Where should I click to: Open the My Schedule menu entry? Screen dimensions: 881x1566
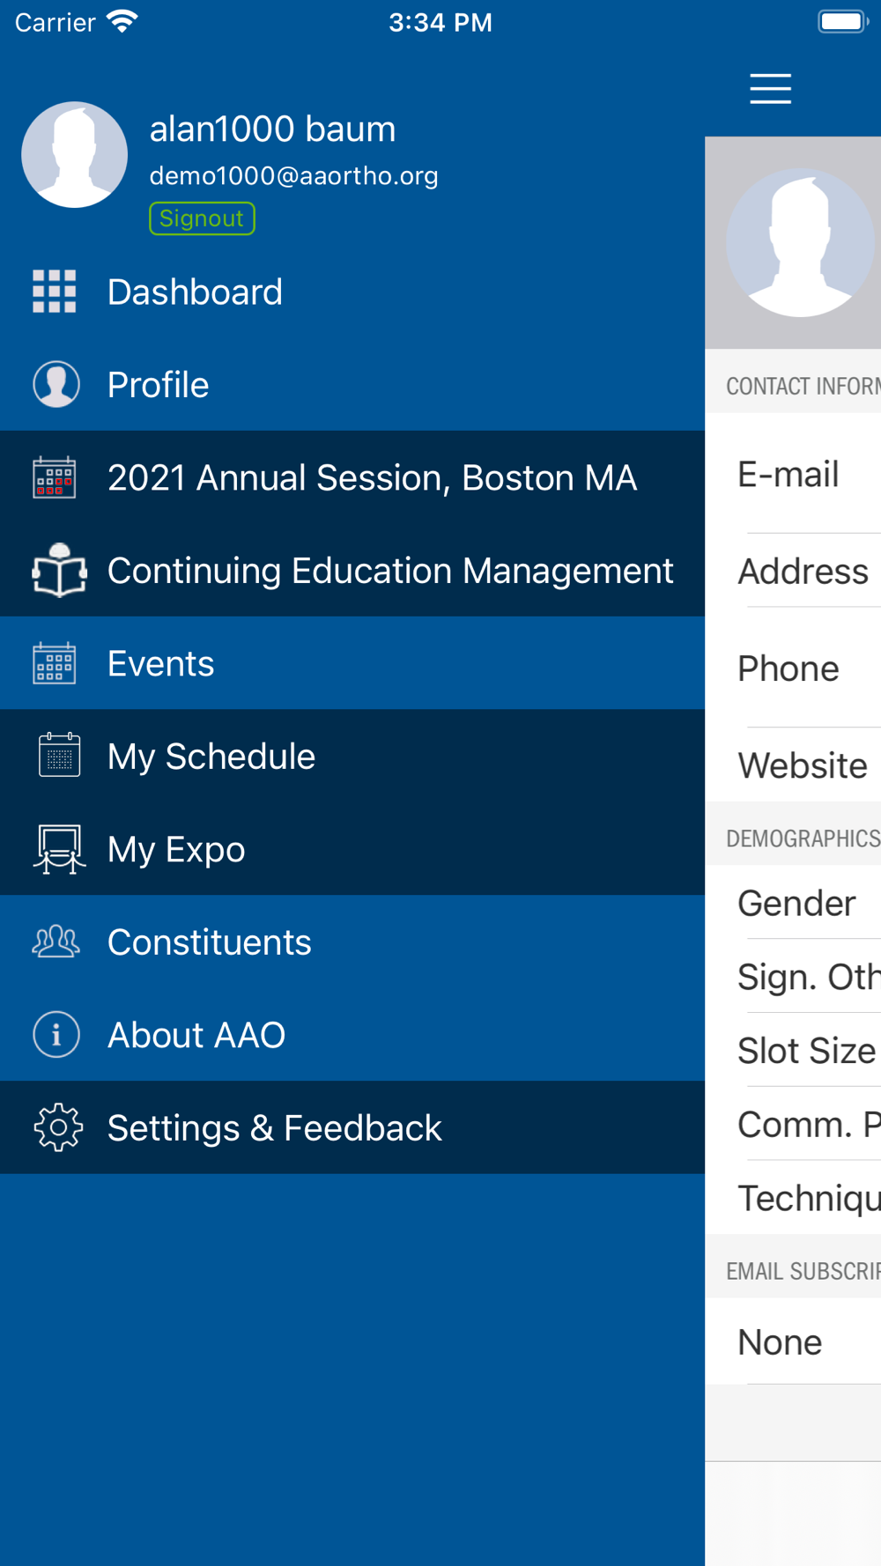(211, 757)
